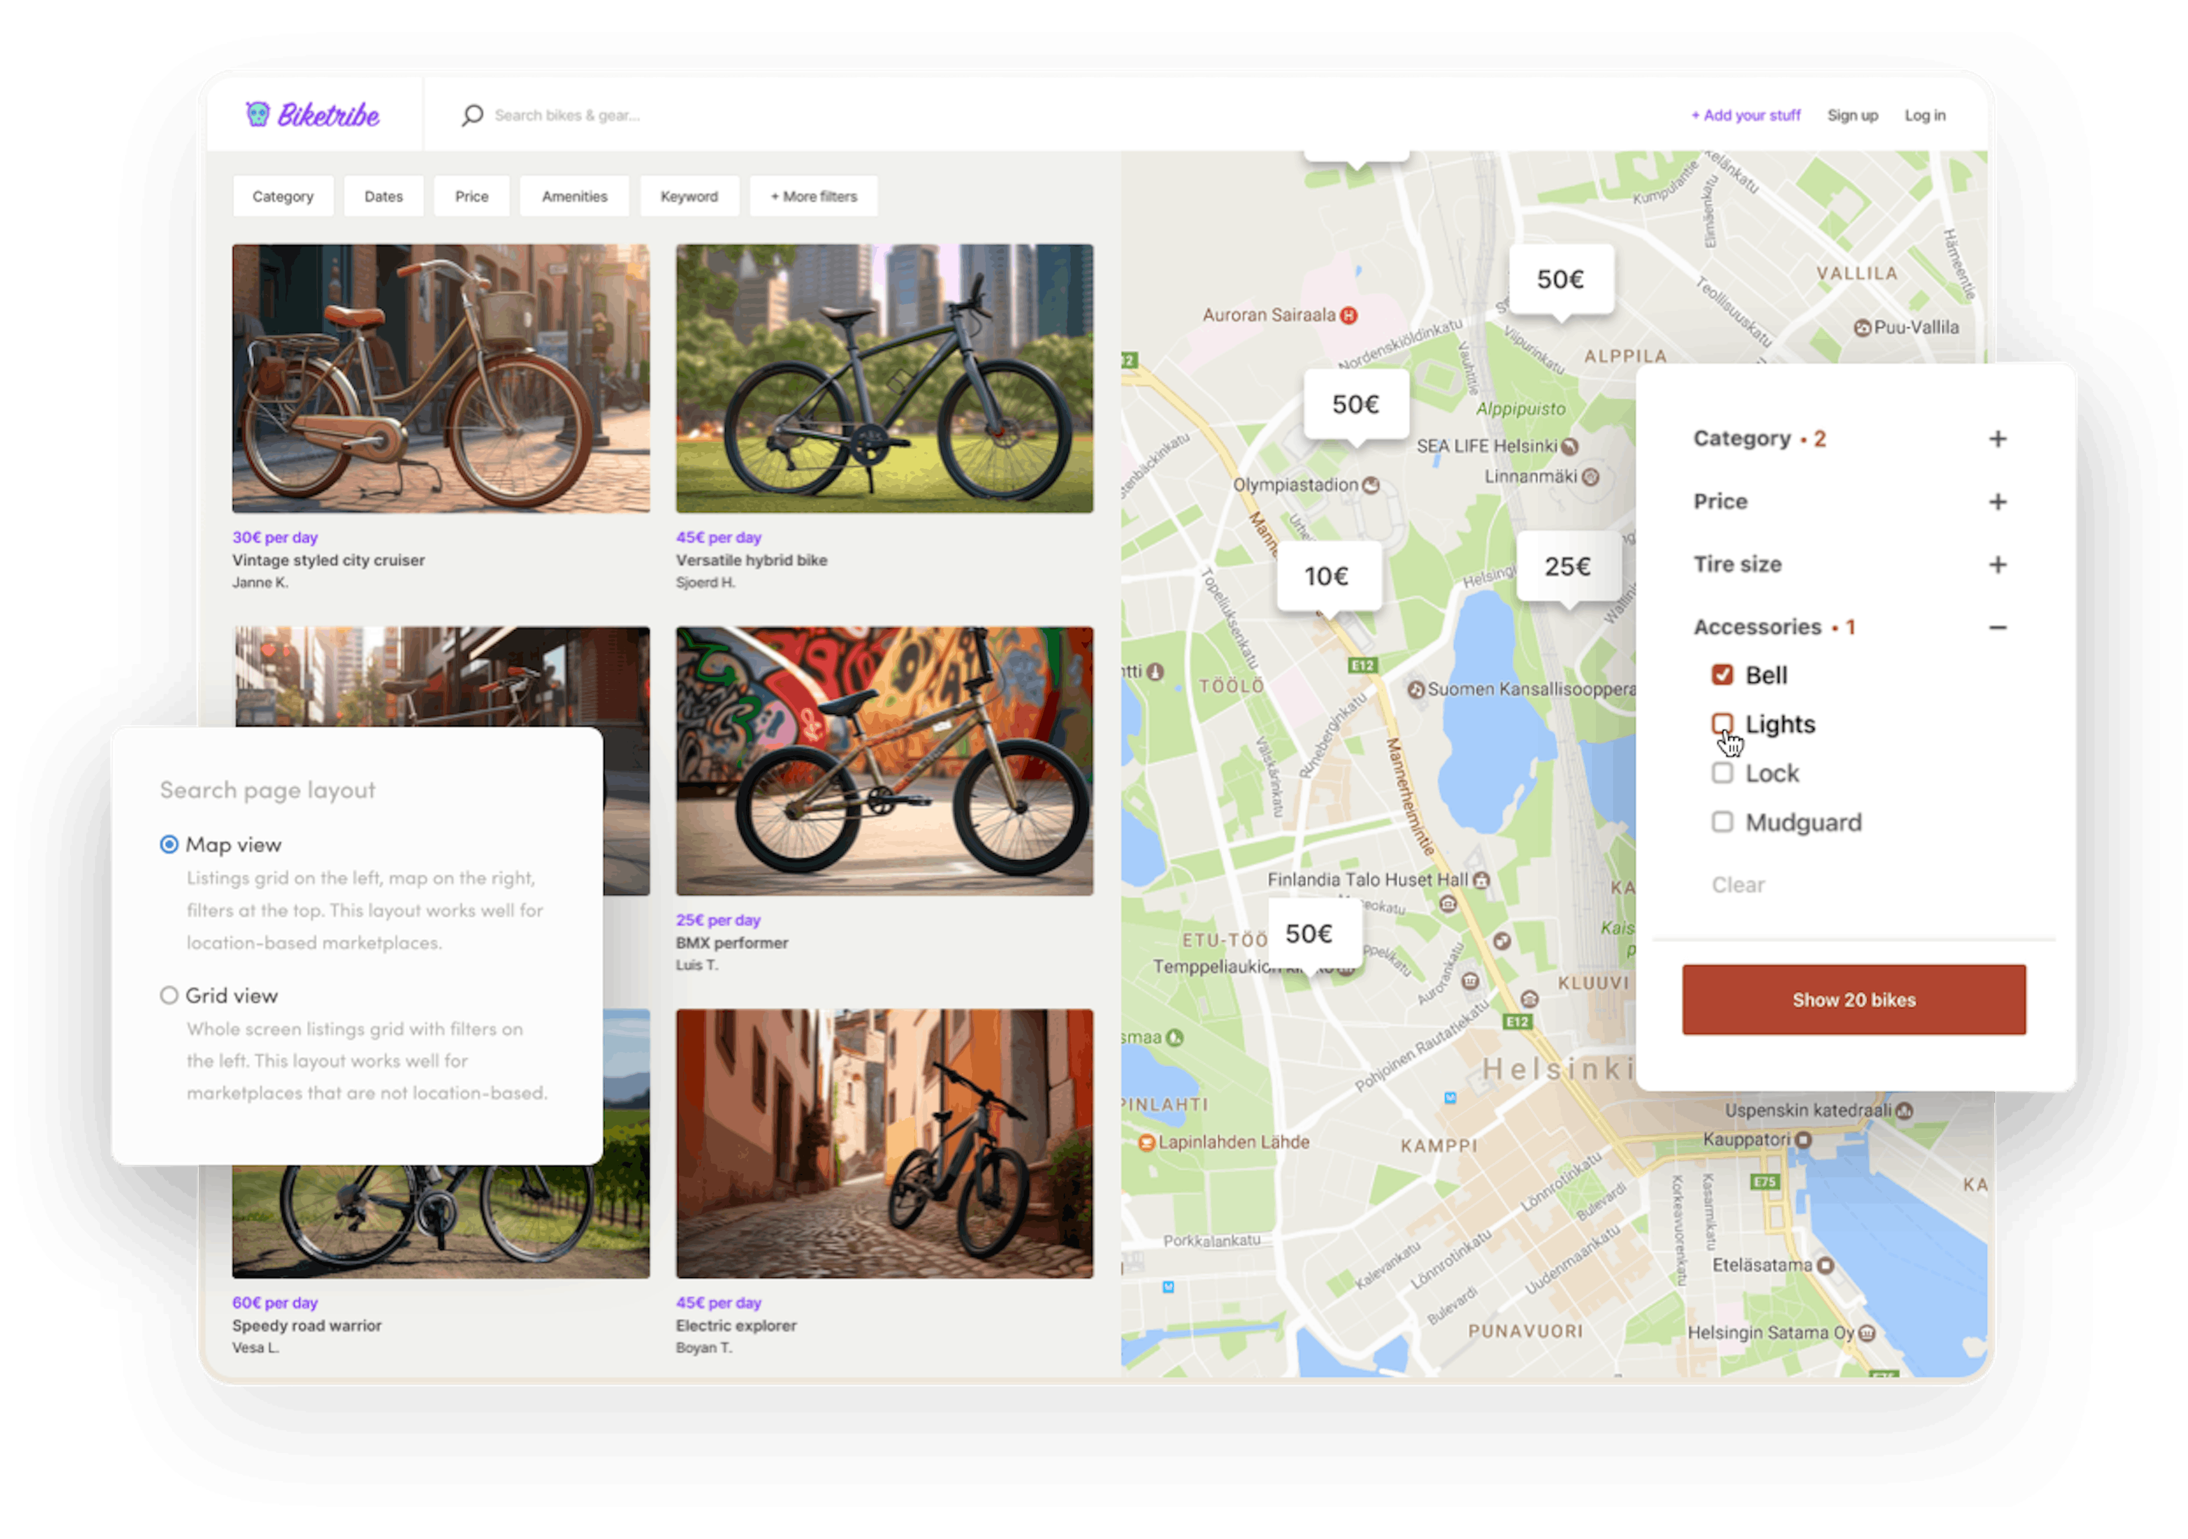The width and height of the screenshot is (2188, 1539).
Task: Open the + More filters menu
Action: (x=813, y=196)
